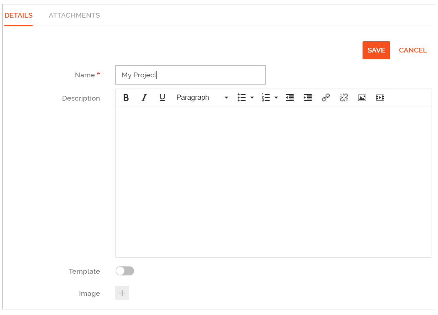
Task: Increase the paragraph indent
Action: (x=308, y=97)
